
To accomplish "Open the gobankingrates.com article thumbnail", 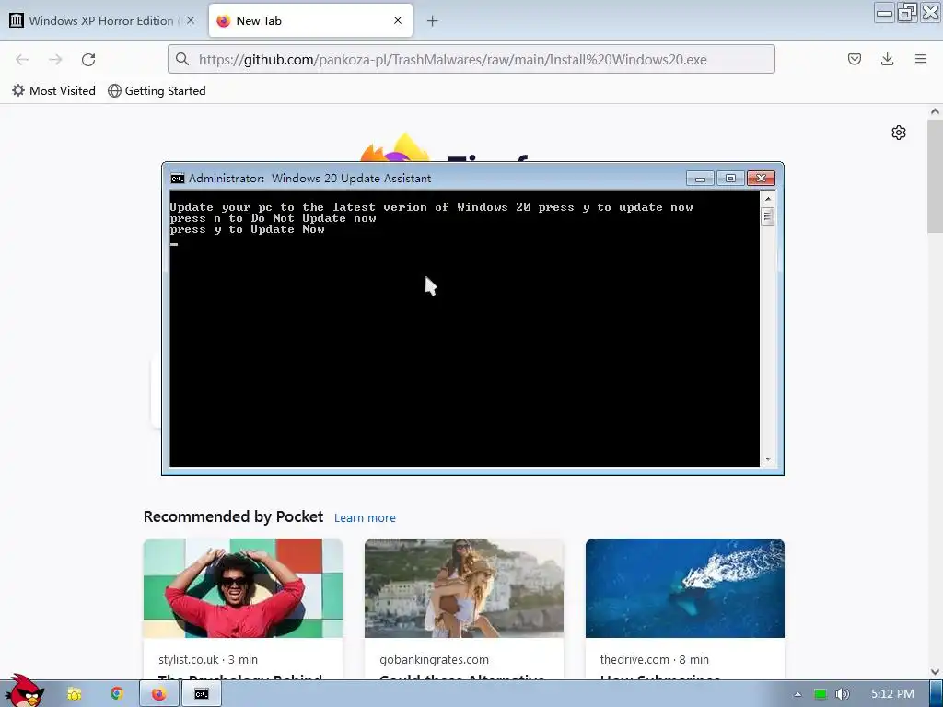I will tap(464, 588).
